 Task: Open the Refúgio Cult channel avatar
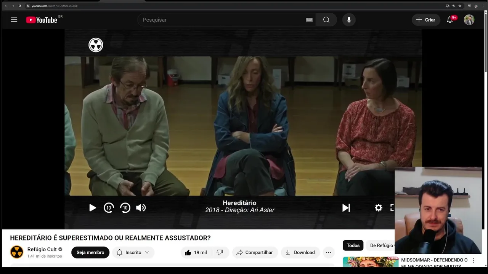pos(17,252)
